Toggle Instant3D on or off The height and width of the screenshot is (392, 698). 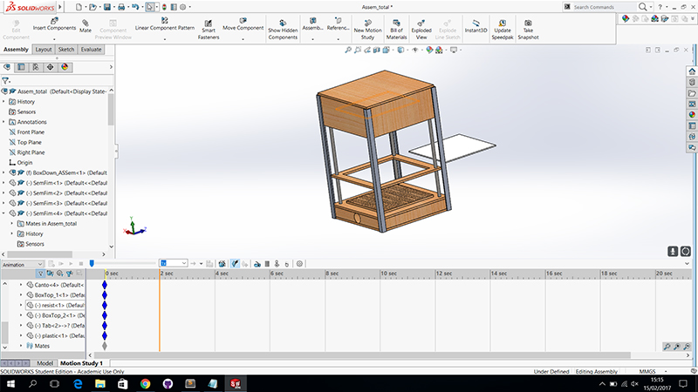(476, 26)
